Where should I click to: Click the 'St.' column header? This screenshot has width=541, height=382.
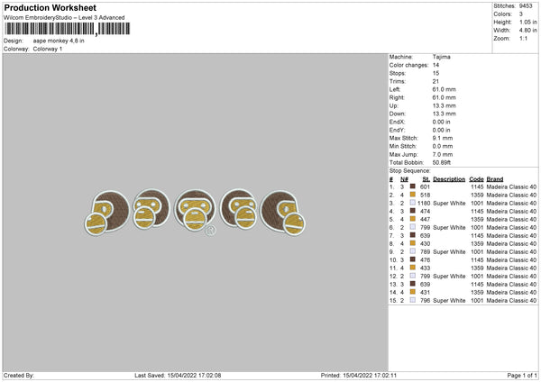pos(426,179)
